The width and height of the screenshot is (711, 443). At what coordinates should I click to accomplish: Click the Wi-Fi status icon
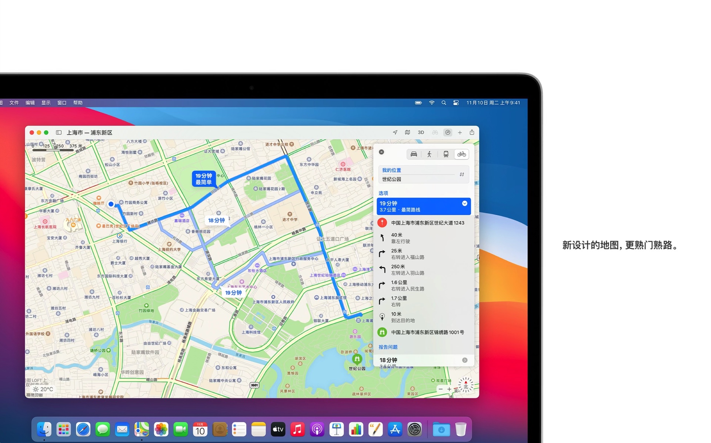(x=432, y=103)
